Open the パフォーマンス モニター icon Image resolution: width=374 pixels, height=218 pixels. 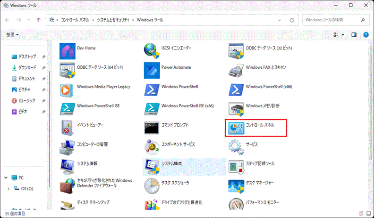tap(236, 204)
